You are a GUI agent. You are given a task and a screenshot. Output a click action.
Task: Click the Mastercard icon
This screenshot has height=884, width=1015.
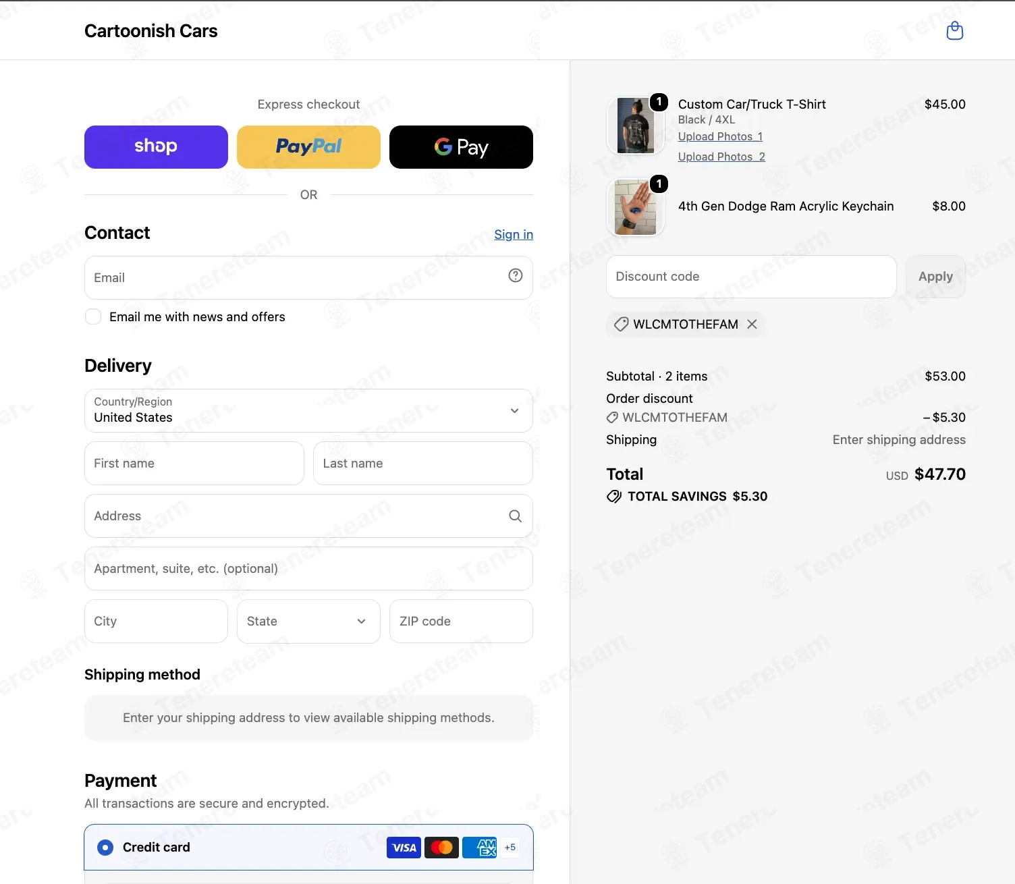[441, 848]
